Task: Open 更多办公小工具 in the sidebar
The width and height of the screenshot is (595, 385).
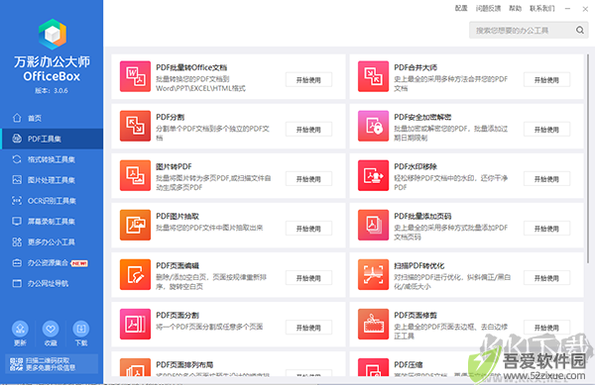Action: [52, 241]
